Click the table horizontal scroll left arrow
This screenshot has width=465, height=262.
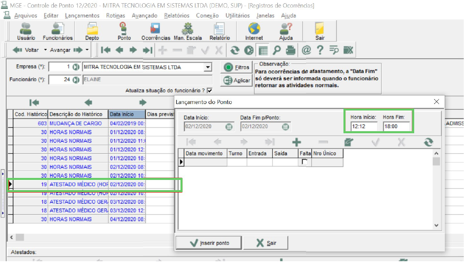point(11,237)
